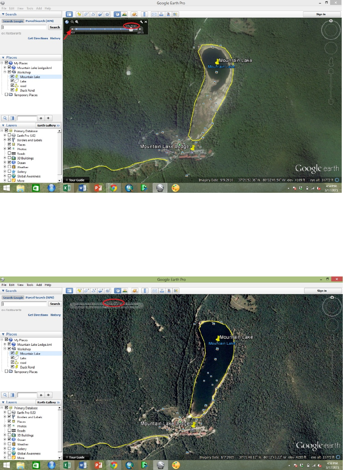
Task: Click the time slider thumb at 9/9/2010
Action: tap(131, 30)
